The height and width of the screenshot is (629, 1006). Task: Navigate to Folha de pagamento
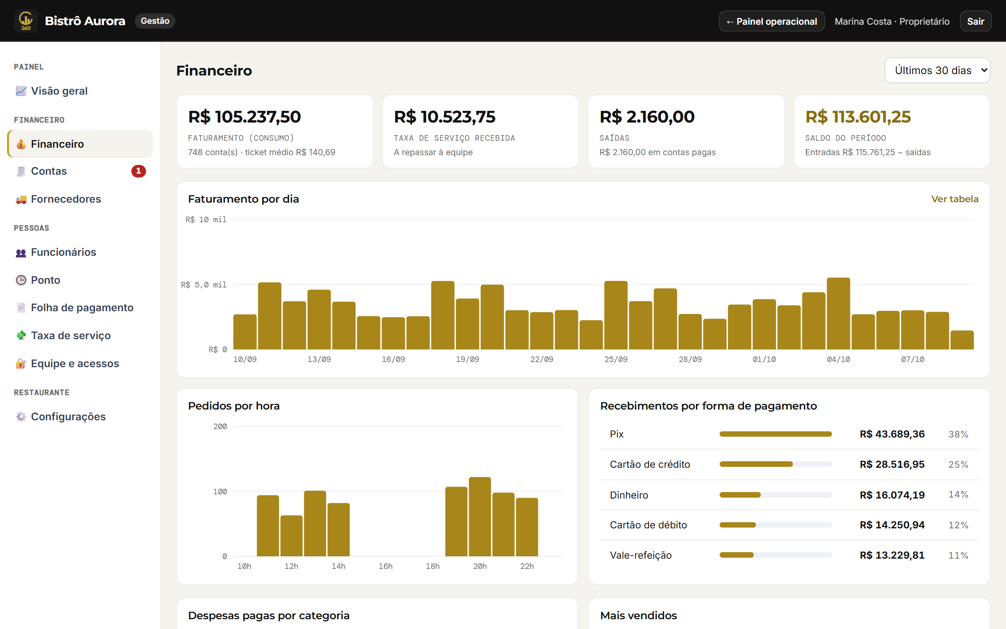pos(80,308)
